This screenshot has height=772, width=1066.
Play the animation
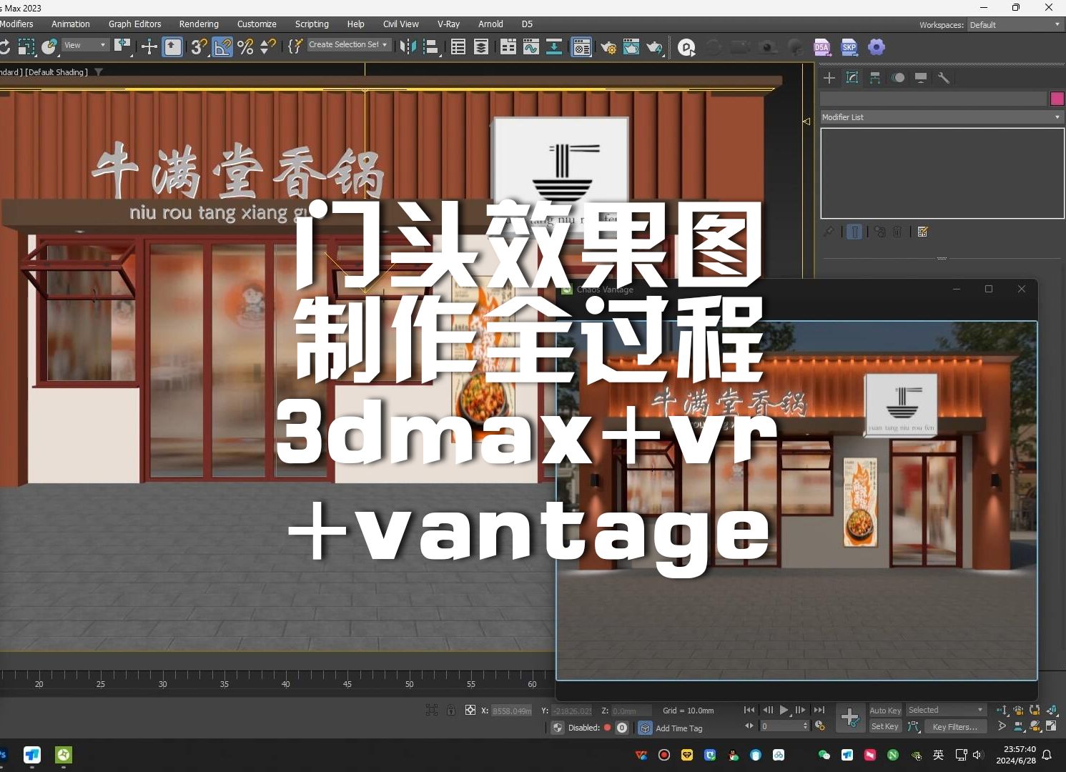(784, 710)
